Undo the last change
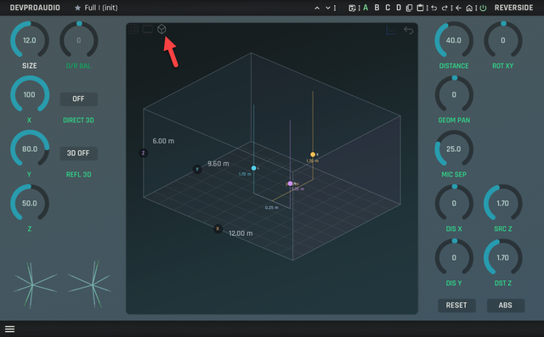This screenshot has width=544, height=337. pyautogui.click(x=434, y=8)
